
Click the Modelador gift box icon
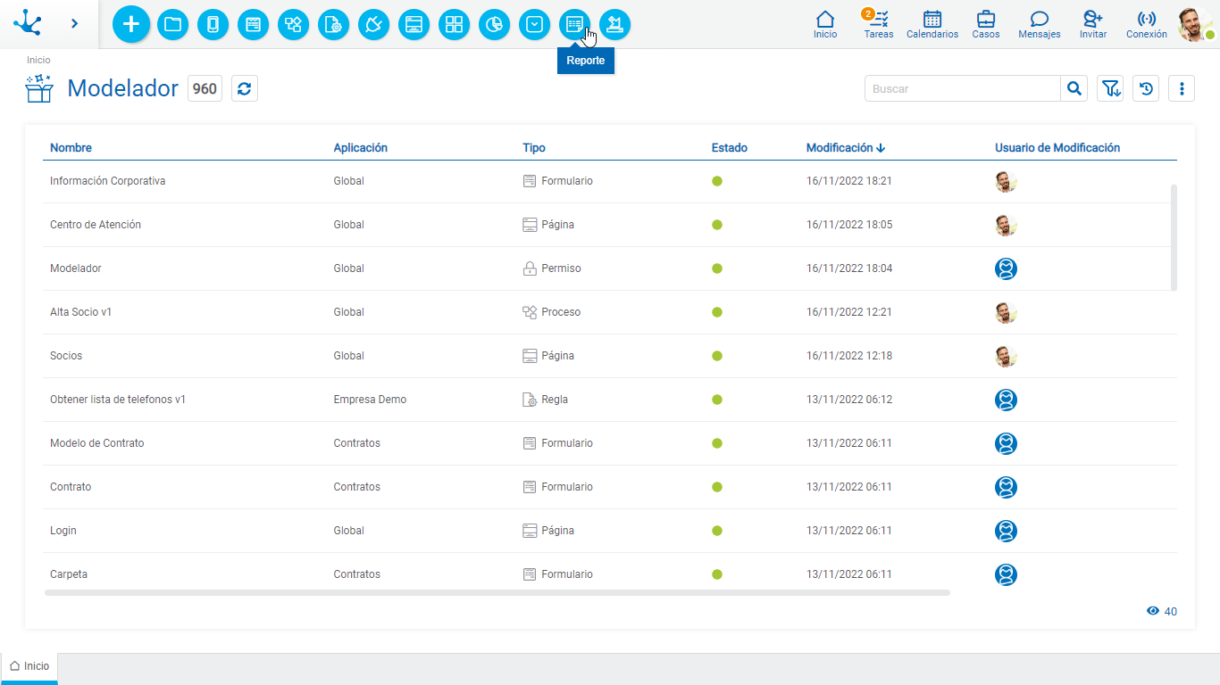pos(39,88)
